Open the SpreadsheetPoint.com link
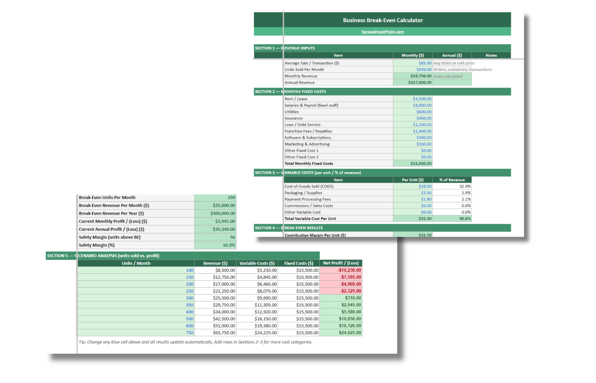 (x=382, y=31)
